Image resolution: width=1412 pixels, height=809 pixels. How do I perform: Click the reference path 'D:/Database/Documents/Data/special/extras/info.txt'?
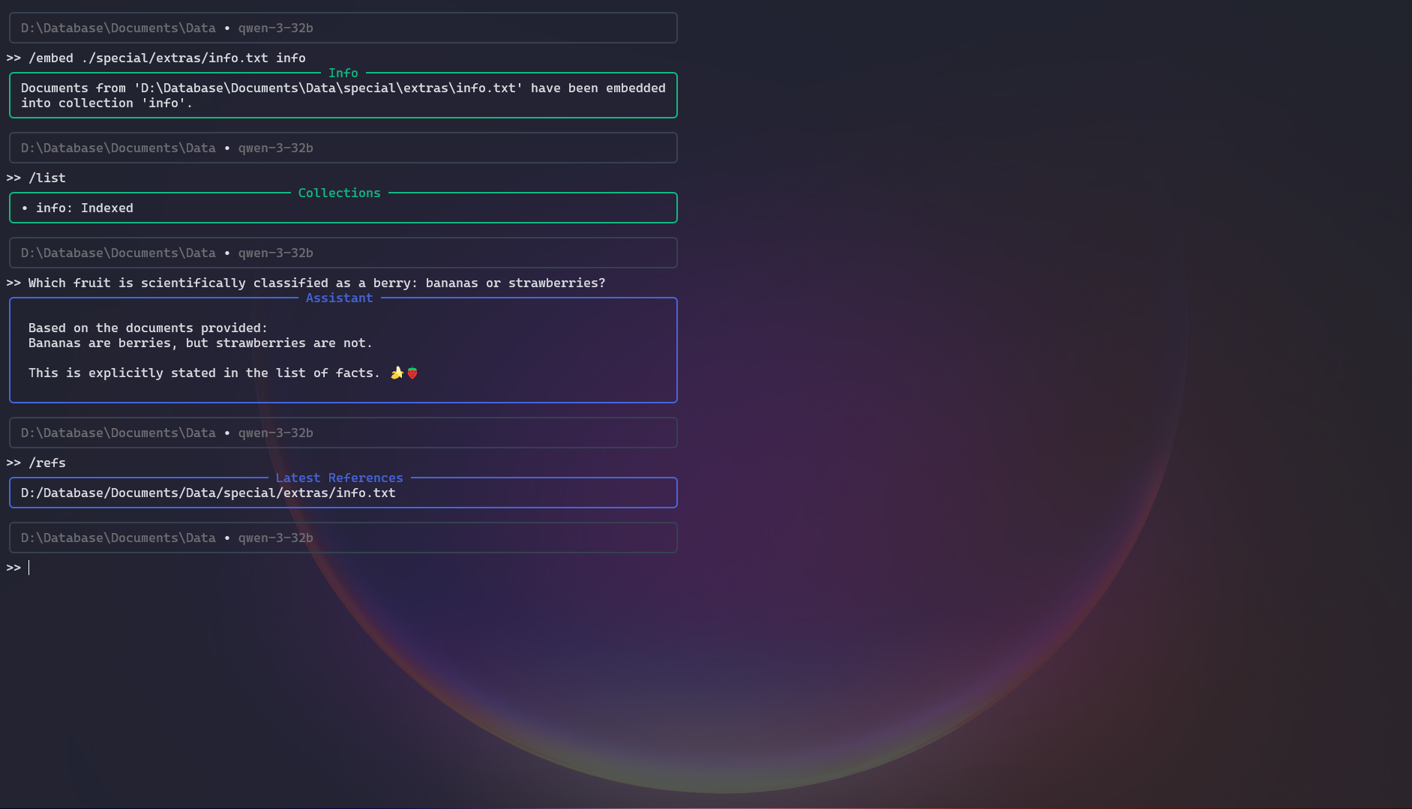[x=208, y=493]
